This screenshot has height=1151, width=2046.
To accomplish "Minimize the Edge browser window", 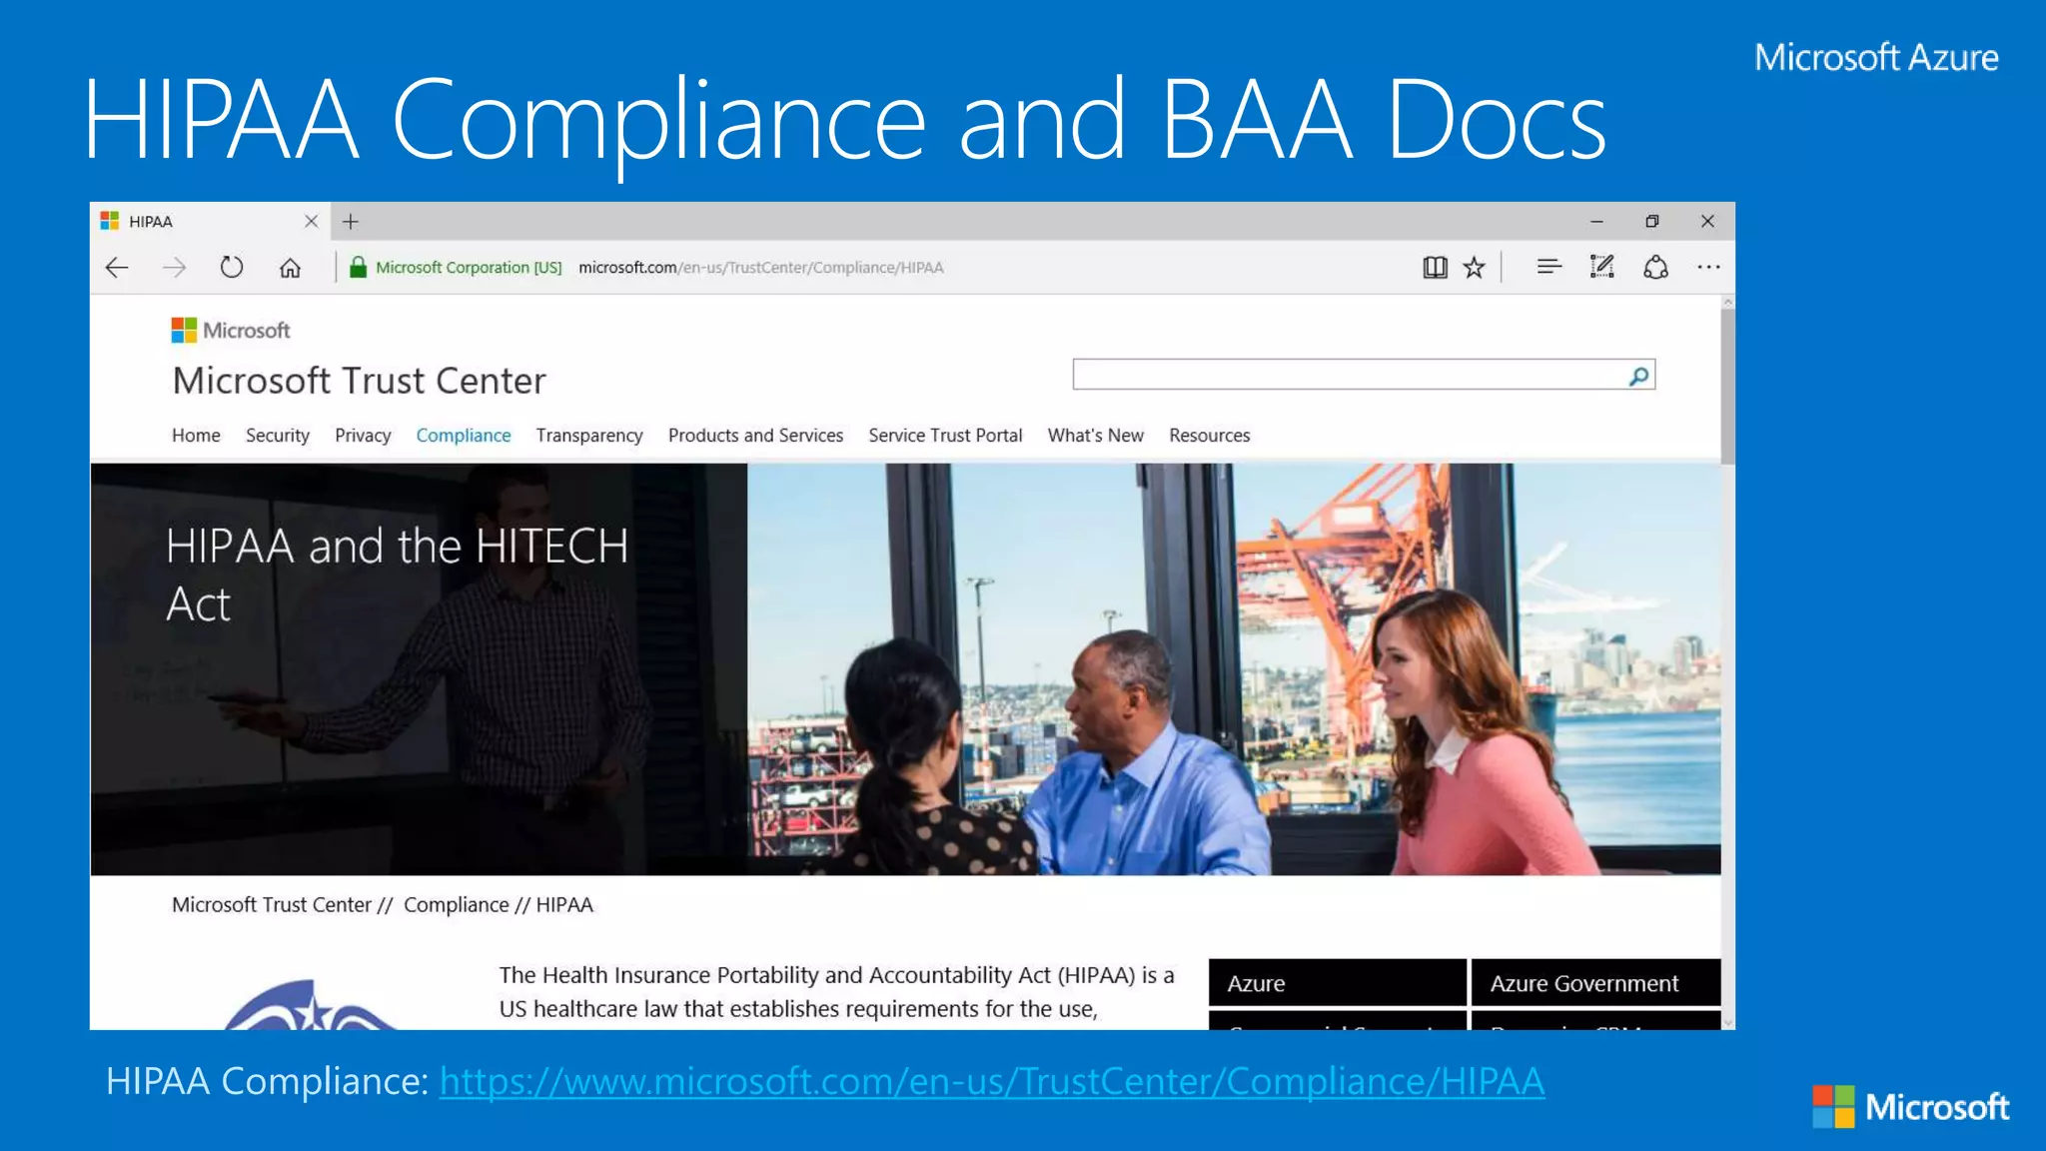I will click(x=1596, y=222).
